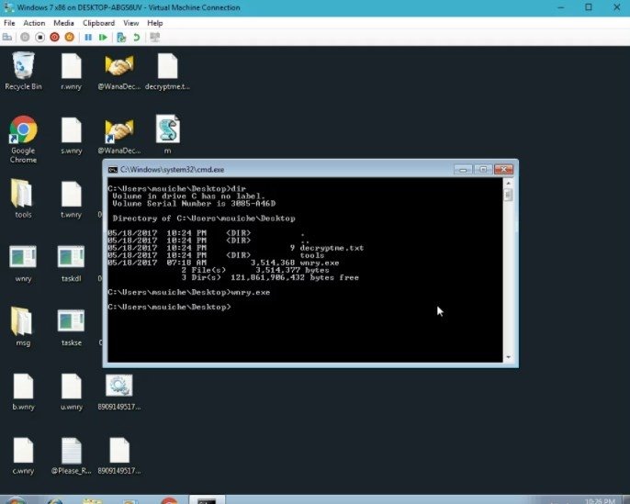Open the Clipboard menu
The width and height of the screenshot is (630, 504).
pos(99,23)
